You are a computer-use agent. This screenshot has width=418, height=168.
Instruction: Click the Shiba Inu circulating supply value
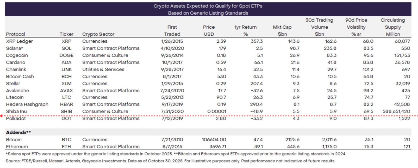pos(396,111)
